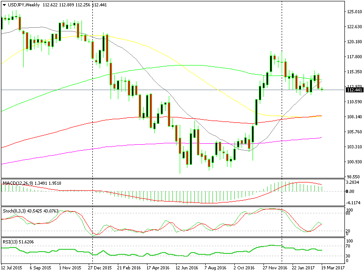Select the RSI level 30 label
Screen dimensions: 364x273
tap(348, 256)
